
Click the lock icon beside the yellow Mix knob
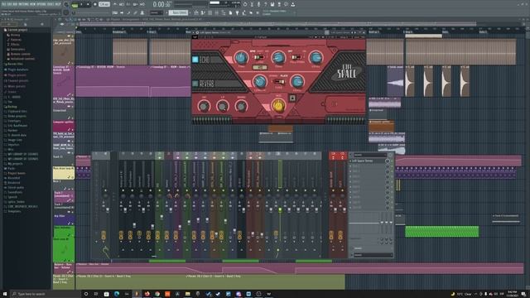pos(292,98)
